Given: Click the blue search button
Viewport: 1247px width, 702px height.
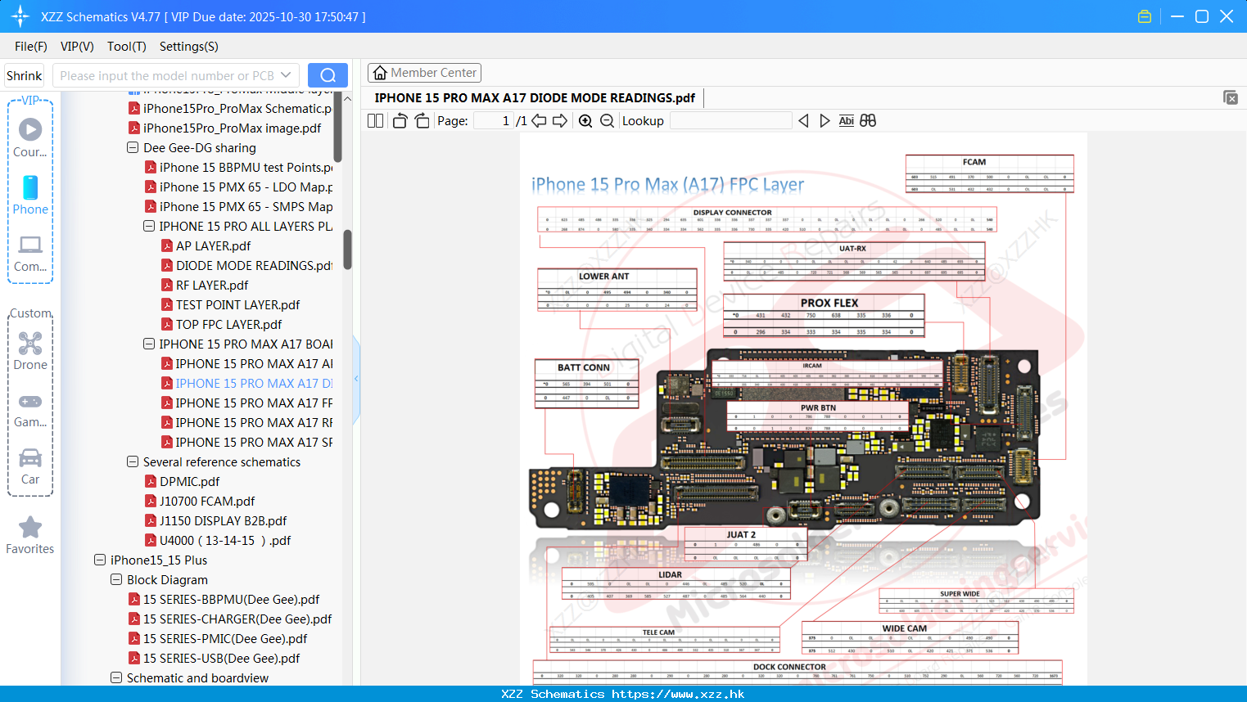Looking at the screenshot, I should (328, 75).
